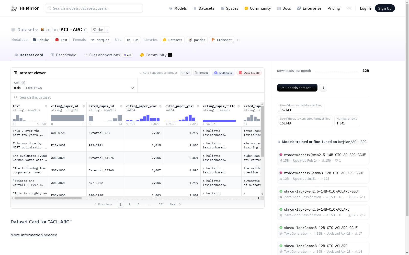Click the citing_paper_year histogram
Viewport: 409px width, 255px height.
143,118
